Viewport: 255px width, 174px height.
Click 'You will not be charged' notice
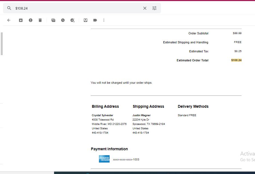(121, 83)
